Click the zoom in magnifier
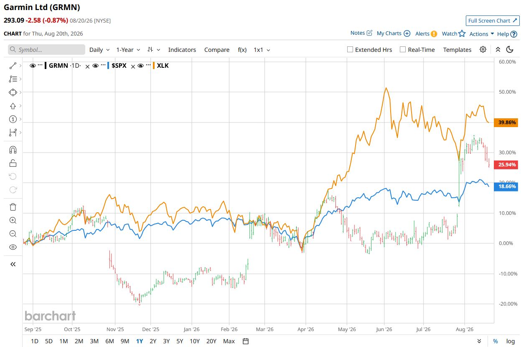 click(13, 220)
